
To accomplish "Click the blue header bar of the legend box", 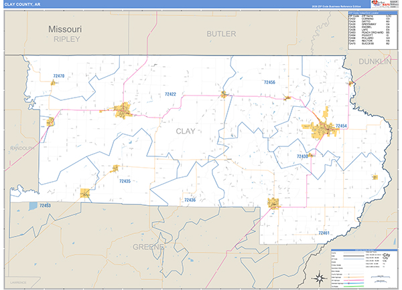I will [x=364, y=250].
